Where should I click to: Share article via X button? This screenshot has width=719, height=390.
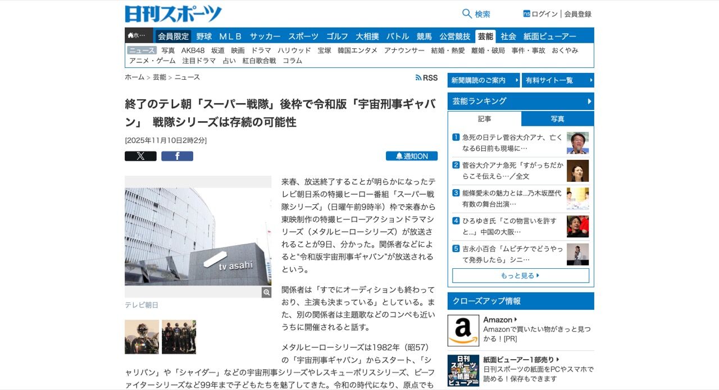[140, 156]
